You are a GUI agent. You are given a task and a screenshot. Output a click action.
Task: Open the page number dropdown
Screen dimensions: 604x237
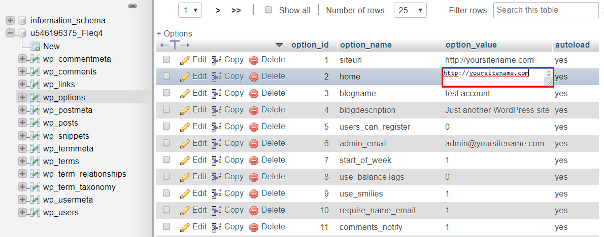coord(190,10)
